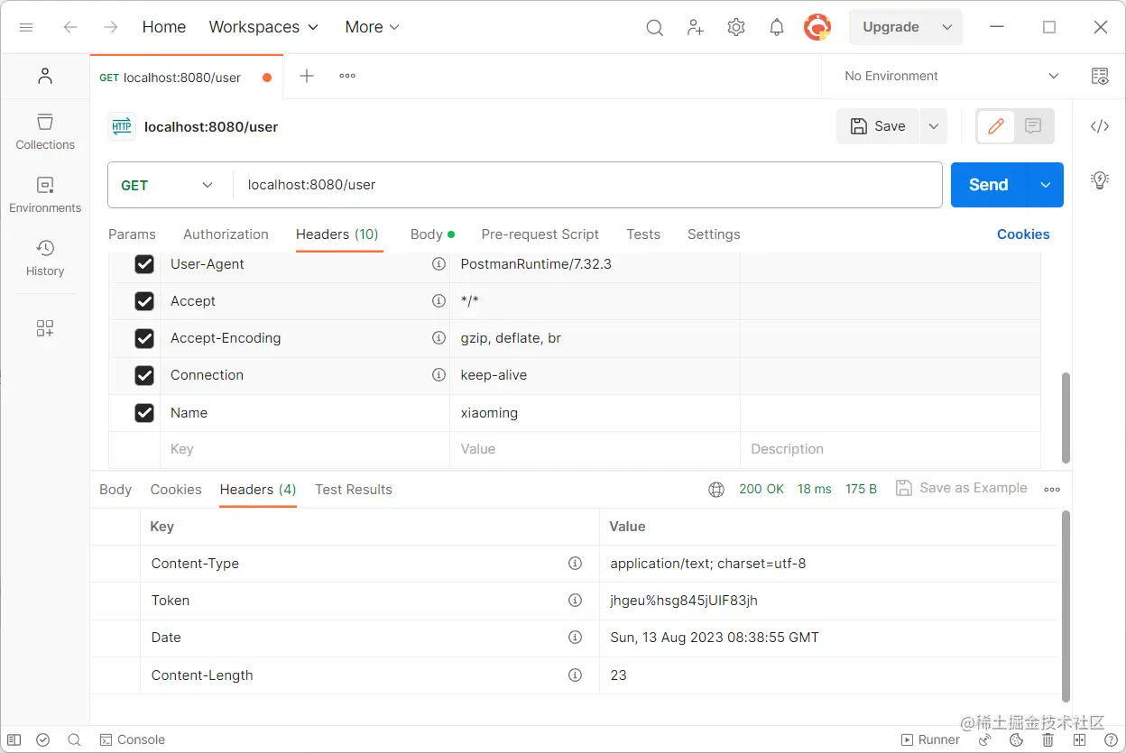Open the Save options dropdown arrow
The image size is (1126, 753).
934,126
